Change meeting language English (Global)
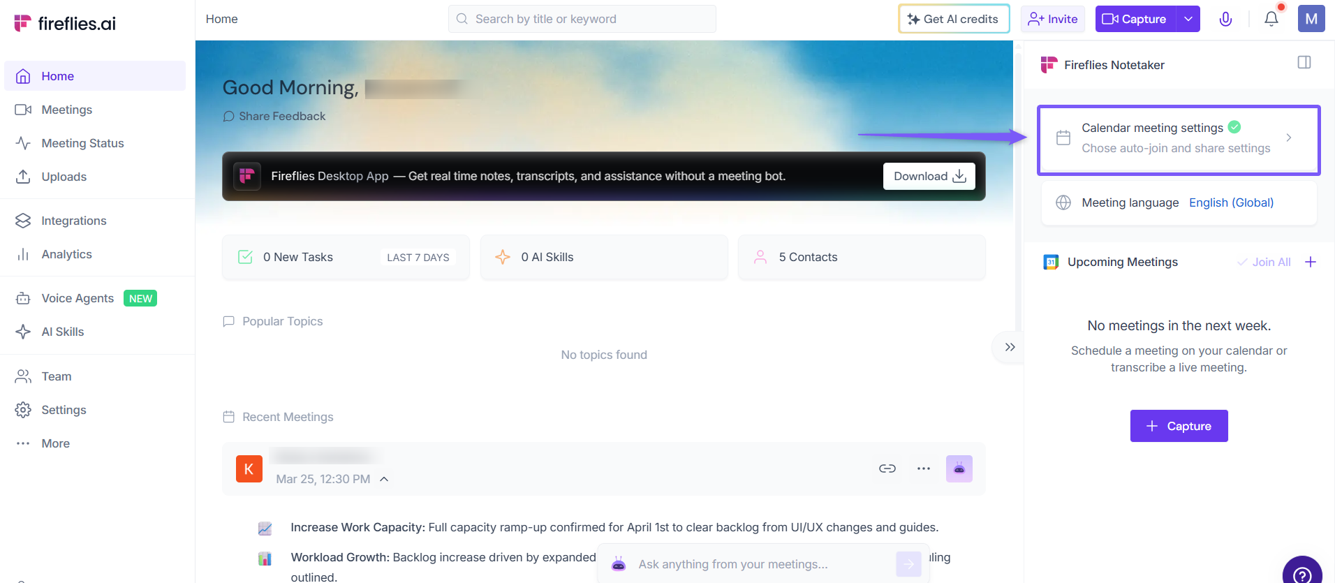Viewport: 1335px width, 583px height. [x=1231, y=202]
